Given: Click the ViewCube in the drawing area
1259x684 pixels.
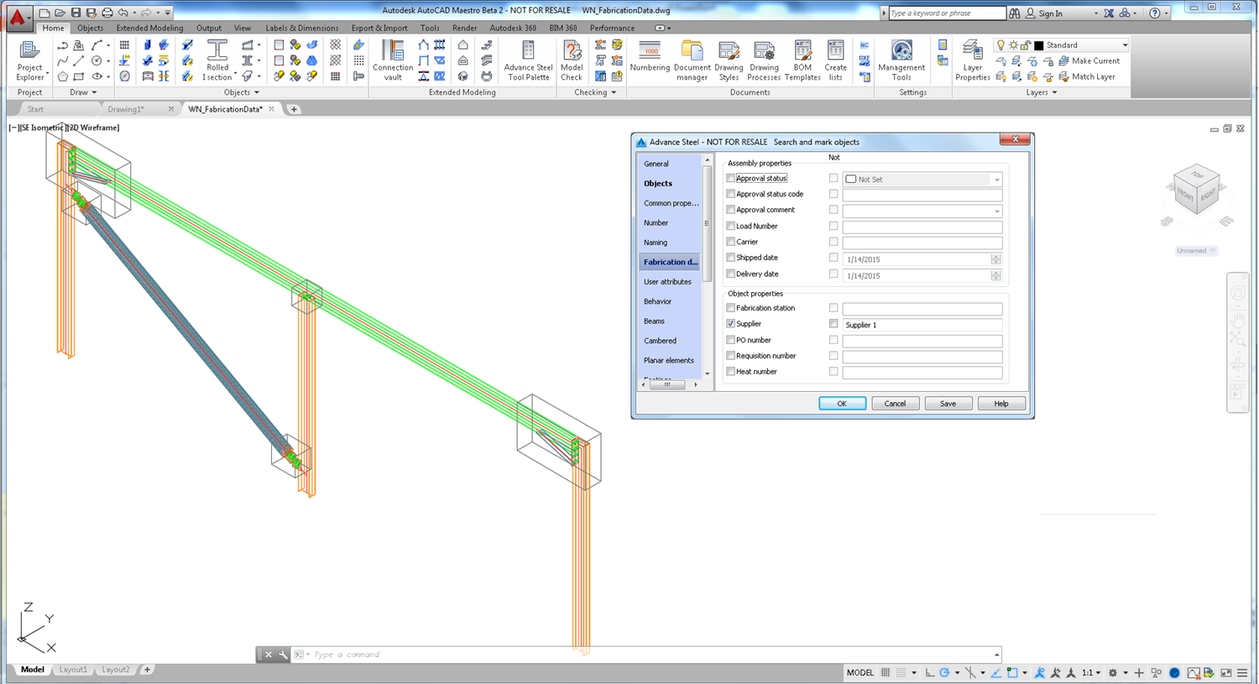Looking at the screenshot, I should click(1197, 190).
